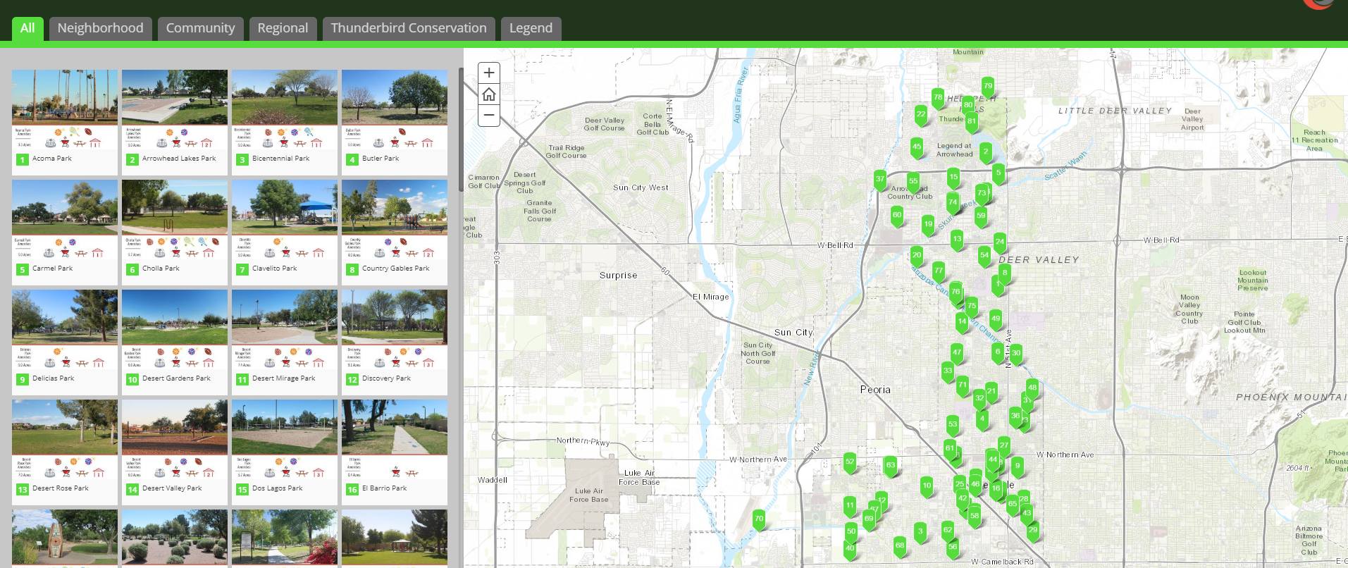Select map marker 60
This screenshot has width=1348, height=568.
897,216
